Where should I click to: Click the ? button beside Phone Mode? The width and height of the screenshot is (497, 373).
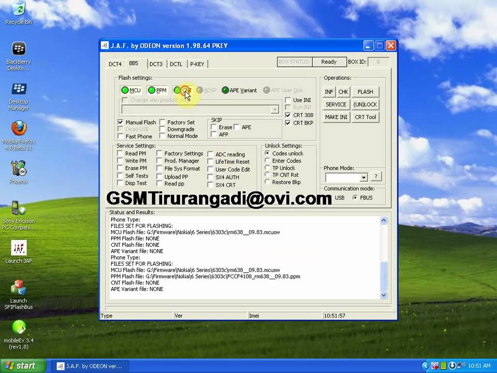tap(376, 176)
